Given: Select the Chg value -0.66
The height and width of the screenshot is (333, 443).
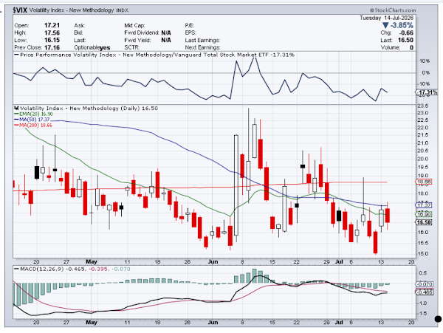Looking at the screenshot, I should [x=406, y=32].
